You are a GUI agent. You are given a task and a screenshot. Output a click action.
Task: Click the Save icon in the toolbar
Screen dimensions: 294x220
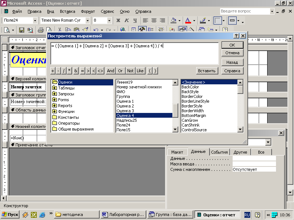(22, 30)
